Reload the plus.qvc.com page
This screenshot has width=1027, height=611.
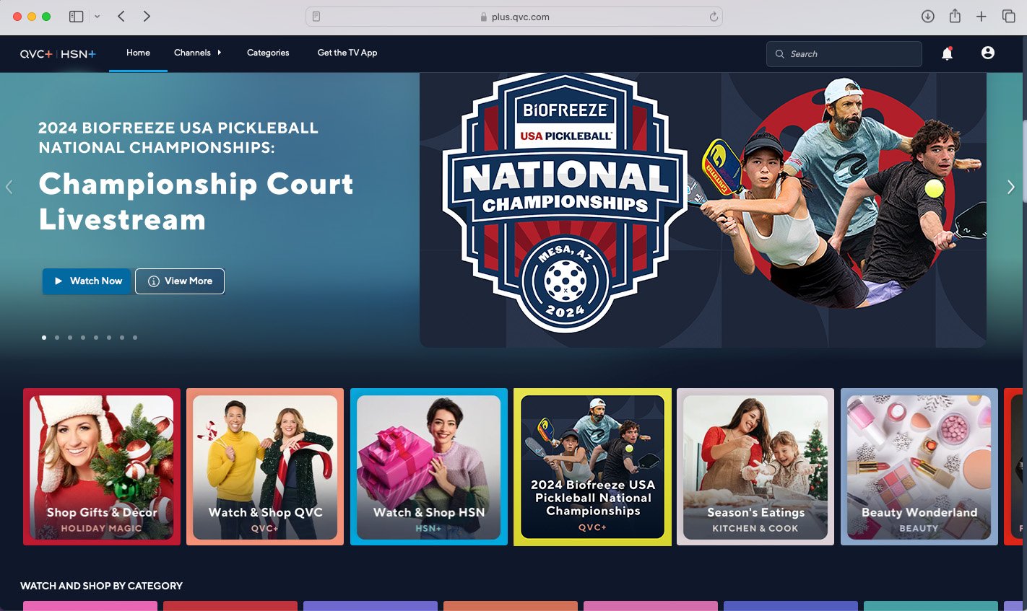714,17
